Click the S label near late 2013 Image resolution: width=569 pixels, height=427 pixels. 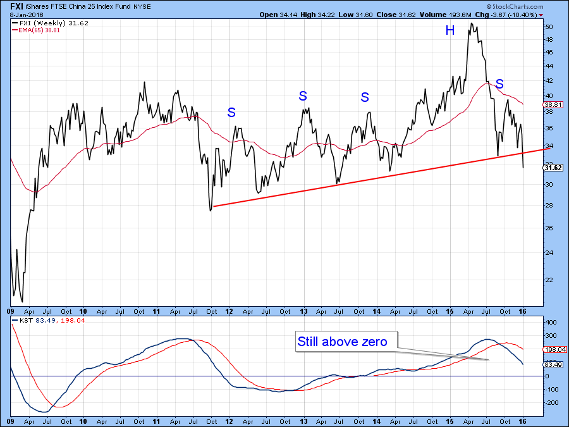coord(365,97)
